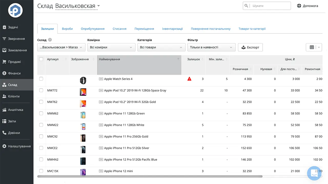Tick the MWC92 row checkbox

pos(41,136)
